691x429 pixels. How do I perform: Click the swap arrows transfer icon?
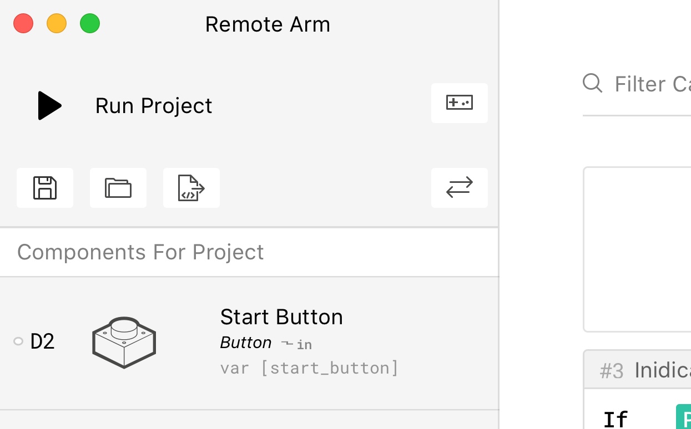(459, 188)
